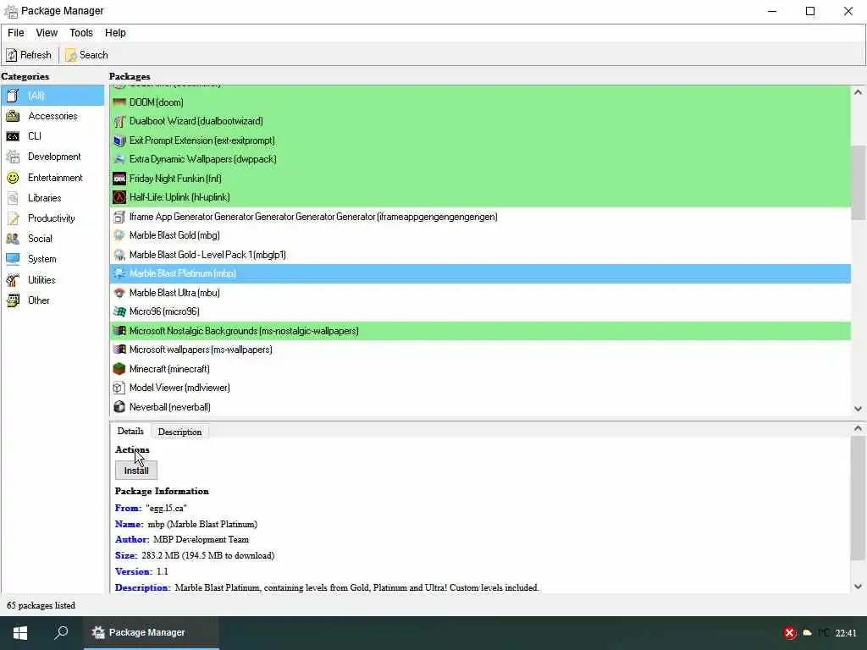
Task: Select Marble Blast Gold - Level Pack 1 row
Action: pyautogui.click(x=480, y=255)
